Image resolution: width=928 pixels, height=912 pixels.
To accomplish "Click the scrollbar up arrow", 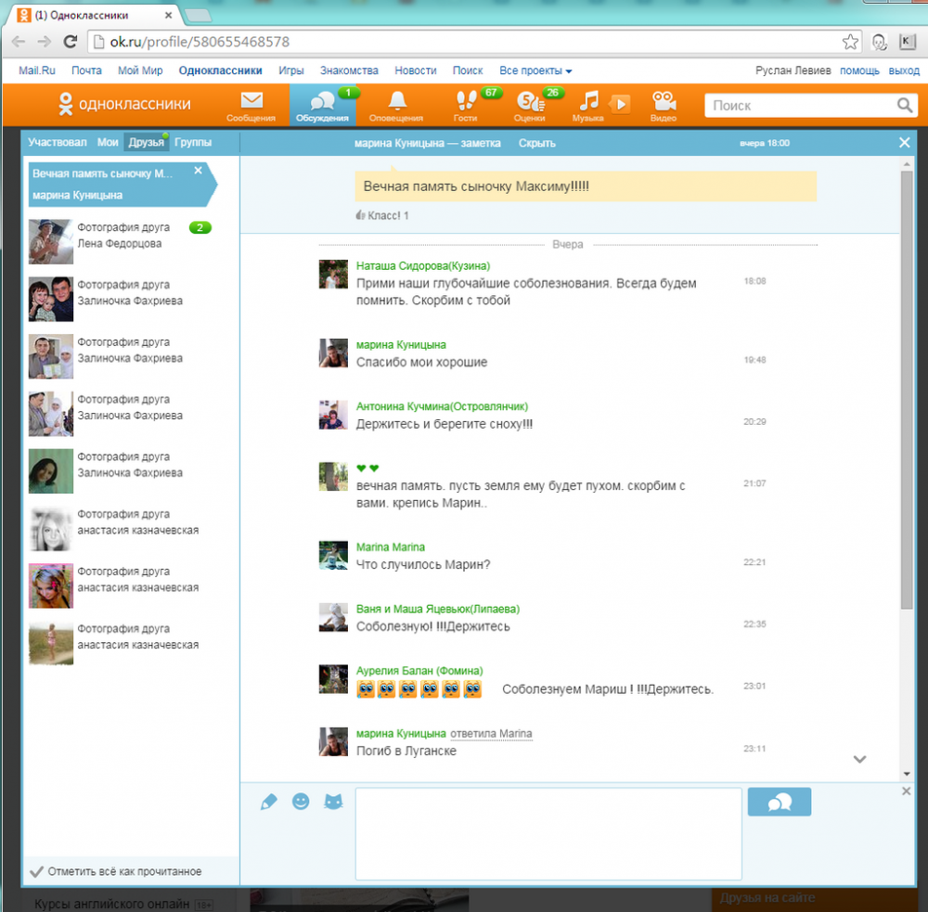I will (x=907, y=162).
